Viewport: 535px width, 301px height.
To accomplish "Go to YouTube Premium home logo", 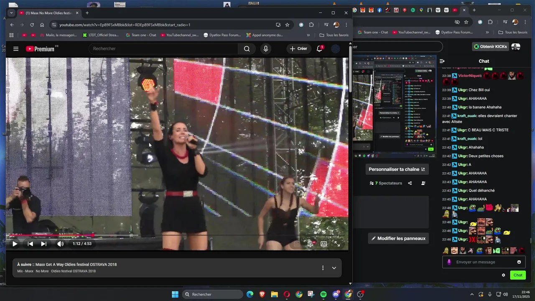I will [x=41, y=49].
